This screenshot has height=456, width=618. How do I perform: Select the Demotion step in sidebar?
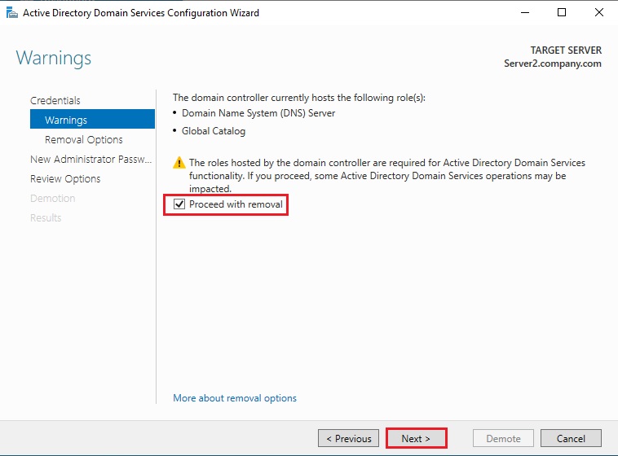[53, 198]
